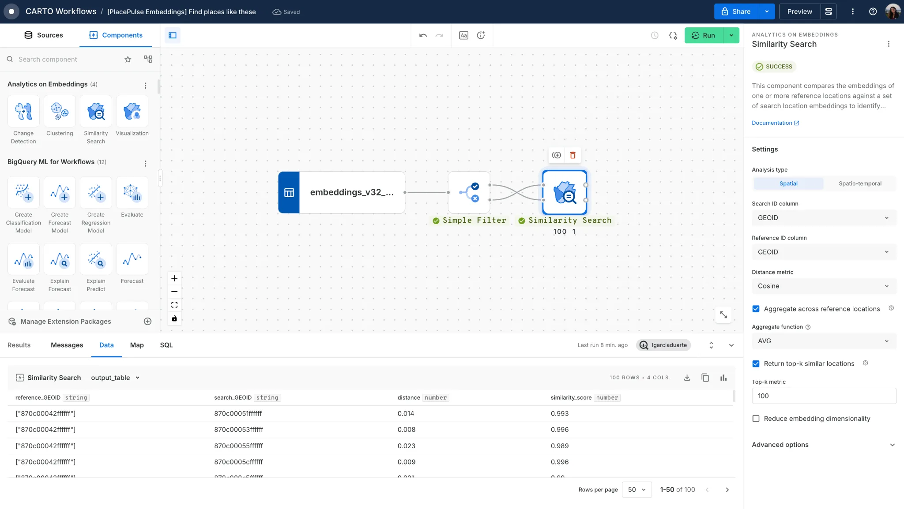Expand the canvas to full size
The image size is (904, 509).
click(x=723, y=315)
